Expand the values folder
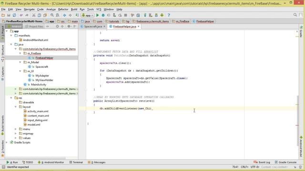305x171 pixels. (x=16, y=138)
